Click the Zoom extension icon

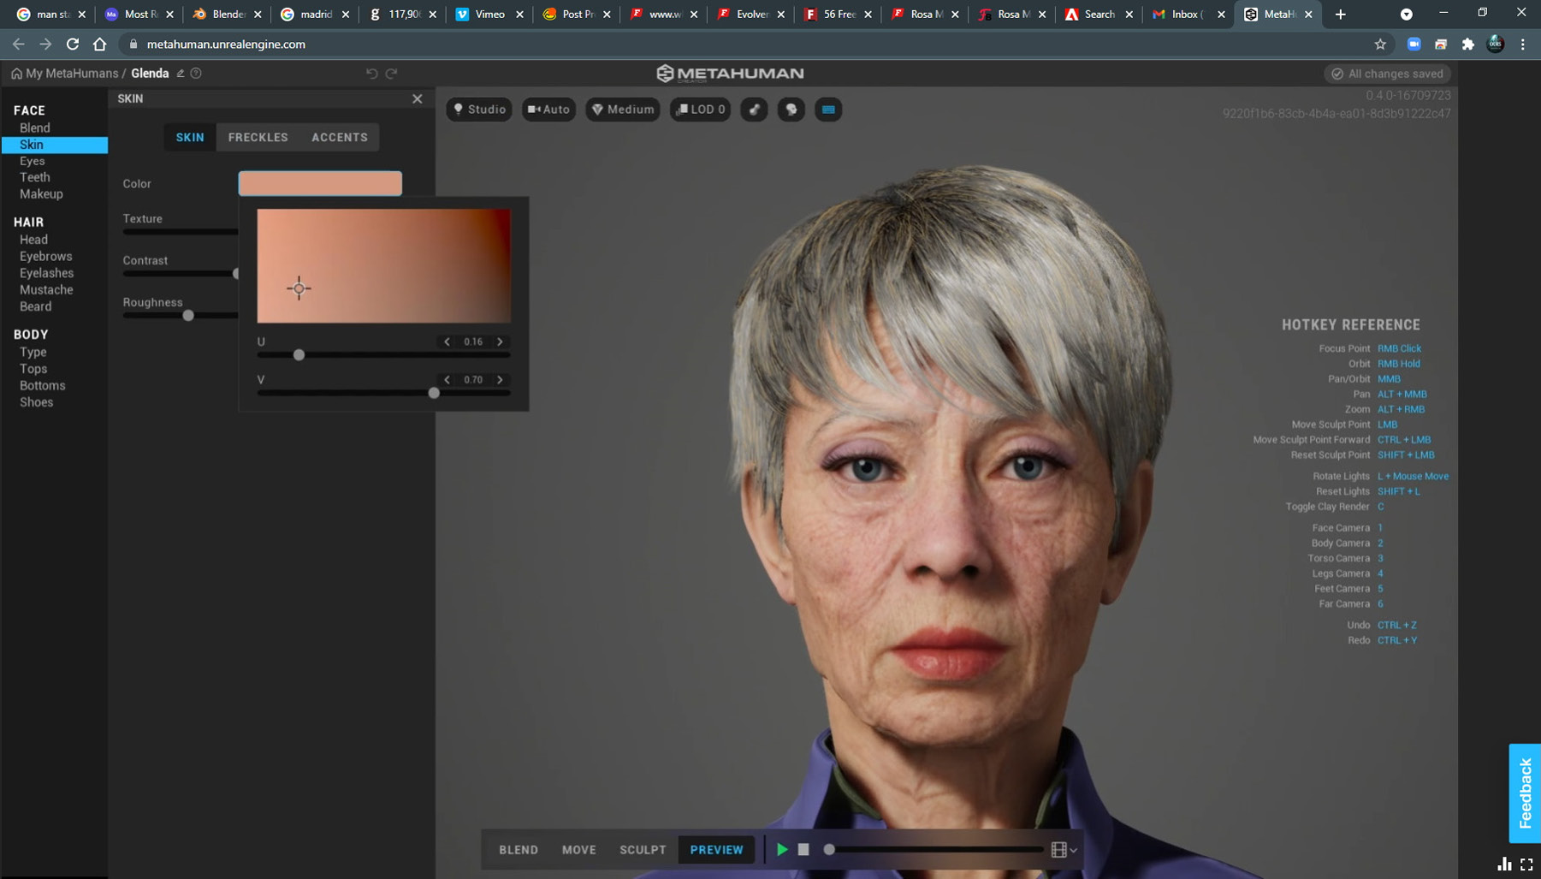1414,45
